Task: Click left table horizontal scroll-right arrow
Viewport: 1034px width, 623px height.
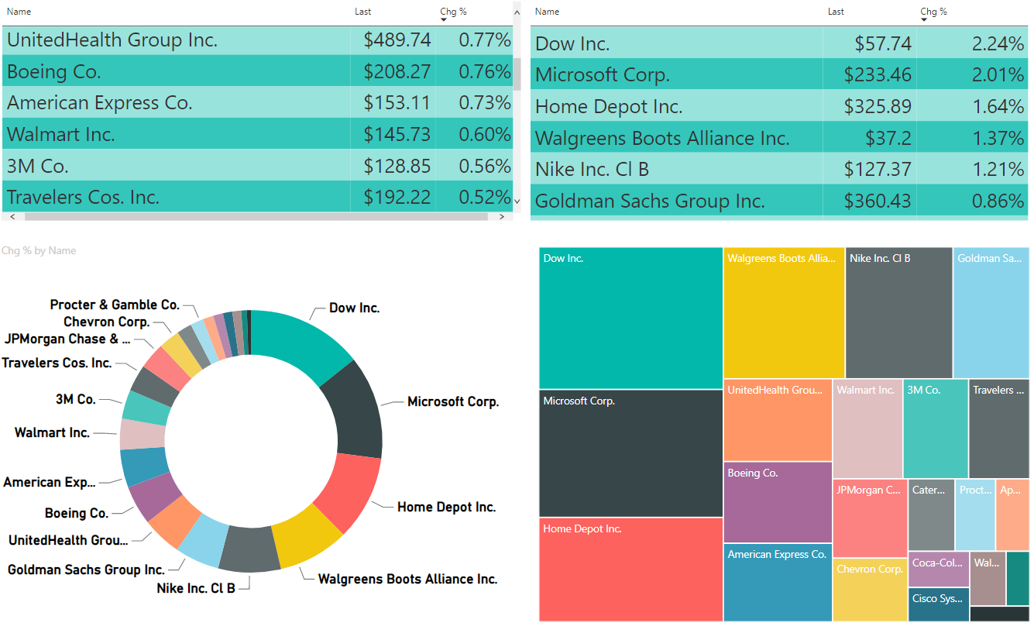Action: click(x=502, y=217)
